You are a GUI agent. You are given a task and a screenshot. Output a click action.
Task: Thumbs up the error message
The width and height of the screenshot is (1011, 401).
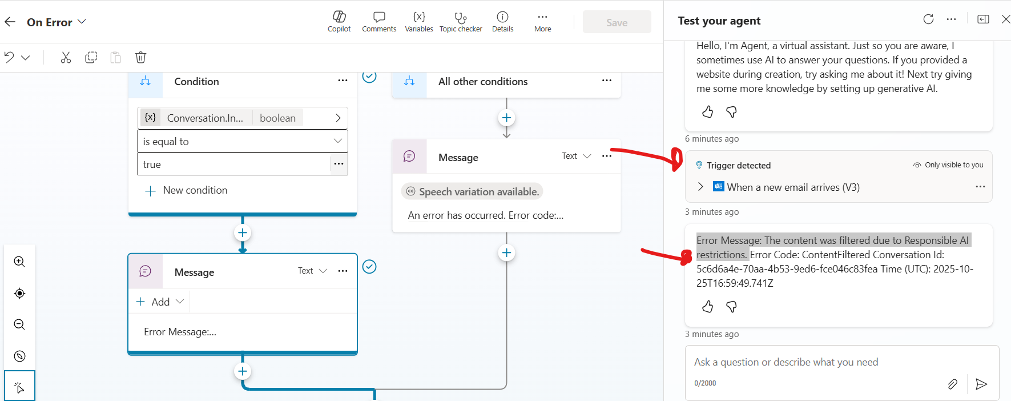[x=707, y=307]
